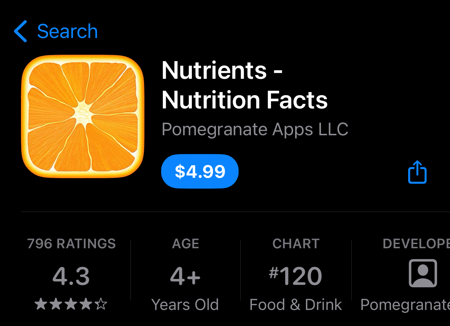Screen dimensions: 450x326
Task: Tap the four-star rating row
Action: [x=71, y=304]
